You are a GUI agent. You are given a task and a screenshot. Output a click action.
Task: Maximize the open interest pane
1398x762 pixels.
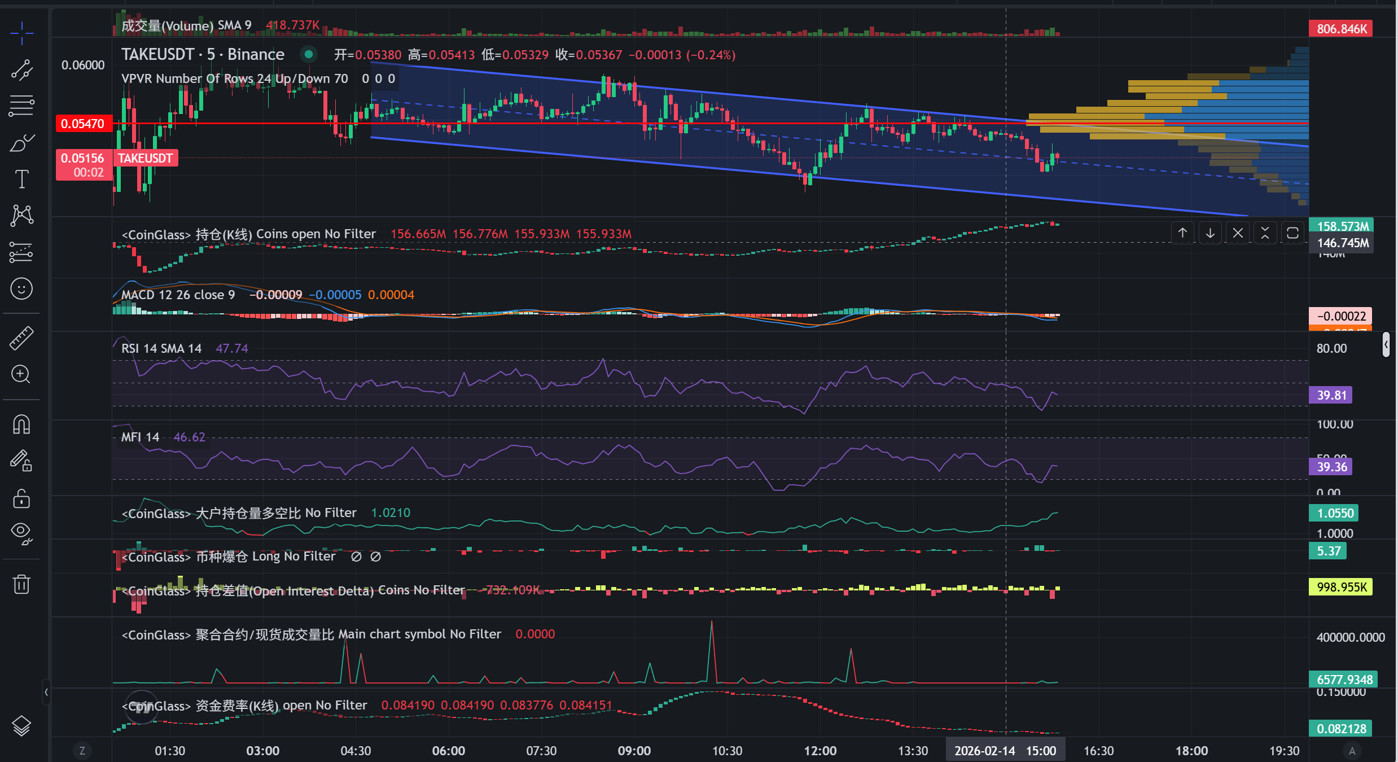pos(1292,233)
